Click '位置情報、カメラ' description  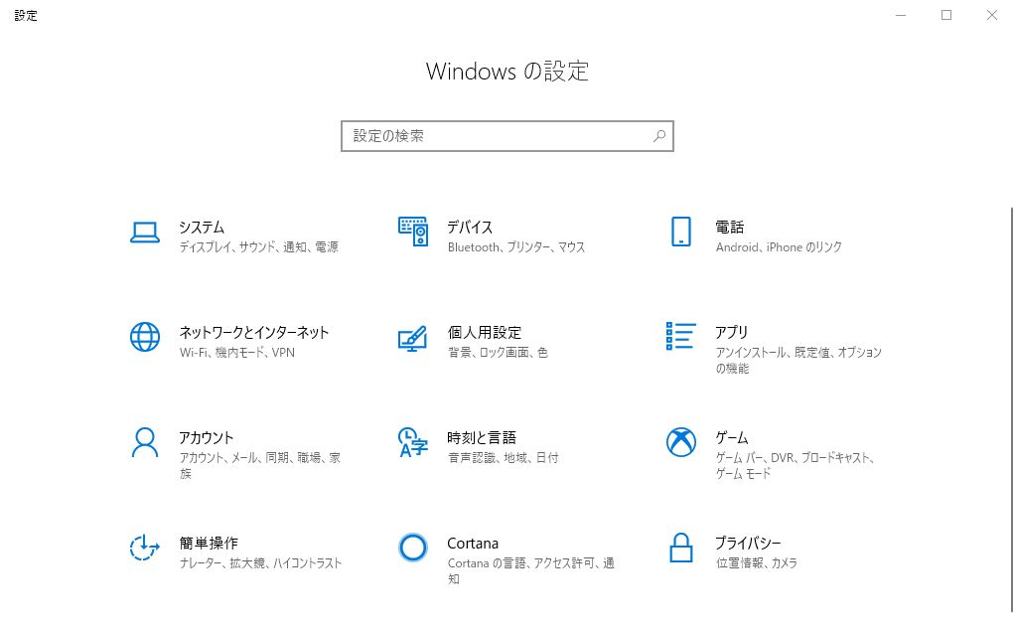(x=756, y=563)
